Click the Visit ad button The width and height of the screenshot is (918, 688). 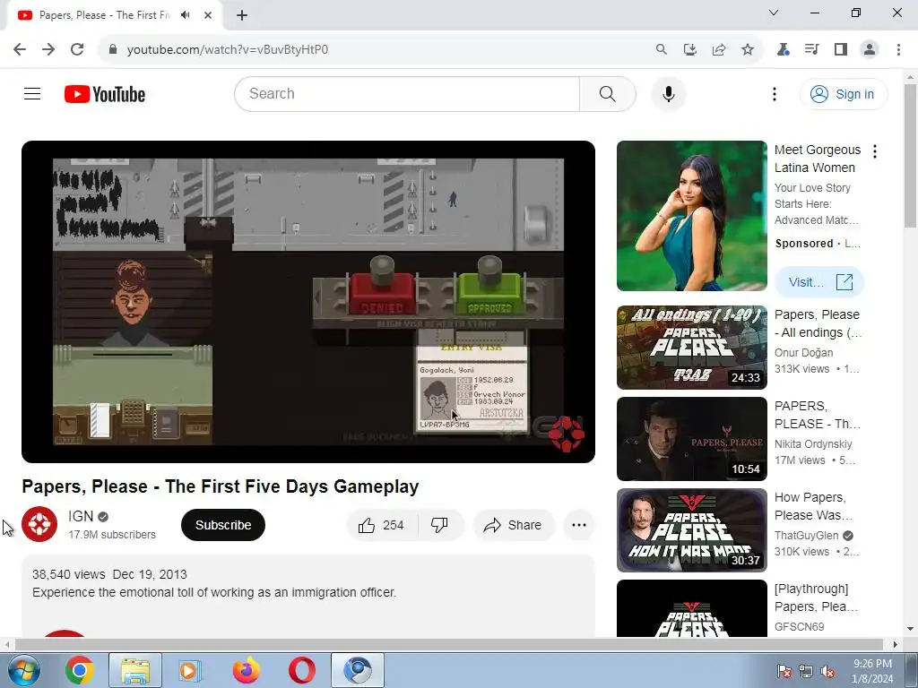pyautogui.click(x=819, y=282)
